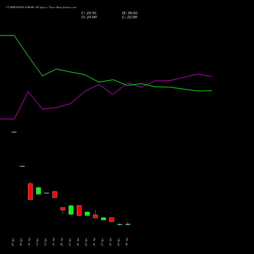This screenshot has width=254, height=254.
Task: Click the green indicator line's right end
Action: 211,91
